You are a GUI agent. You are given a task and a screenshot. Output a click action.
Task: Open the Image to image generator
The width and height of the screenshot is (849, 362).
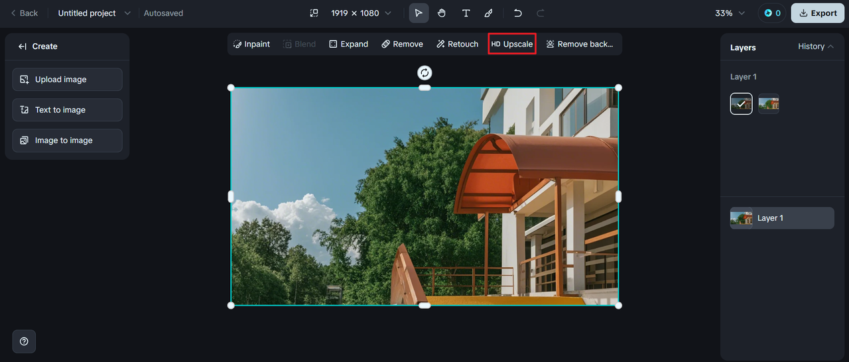click(67, 141)
